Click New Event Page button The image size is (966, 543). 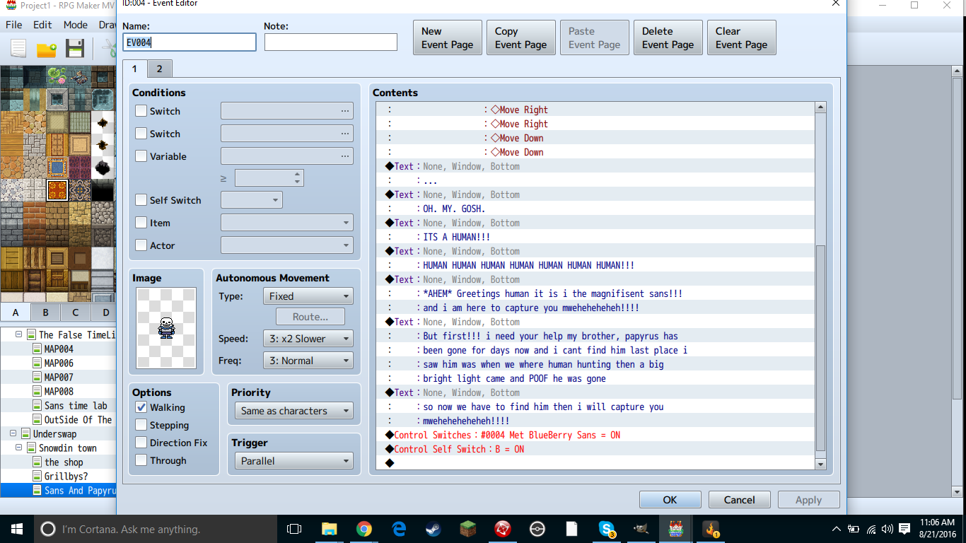tap(448, 37)
